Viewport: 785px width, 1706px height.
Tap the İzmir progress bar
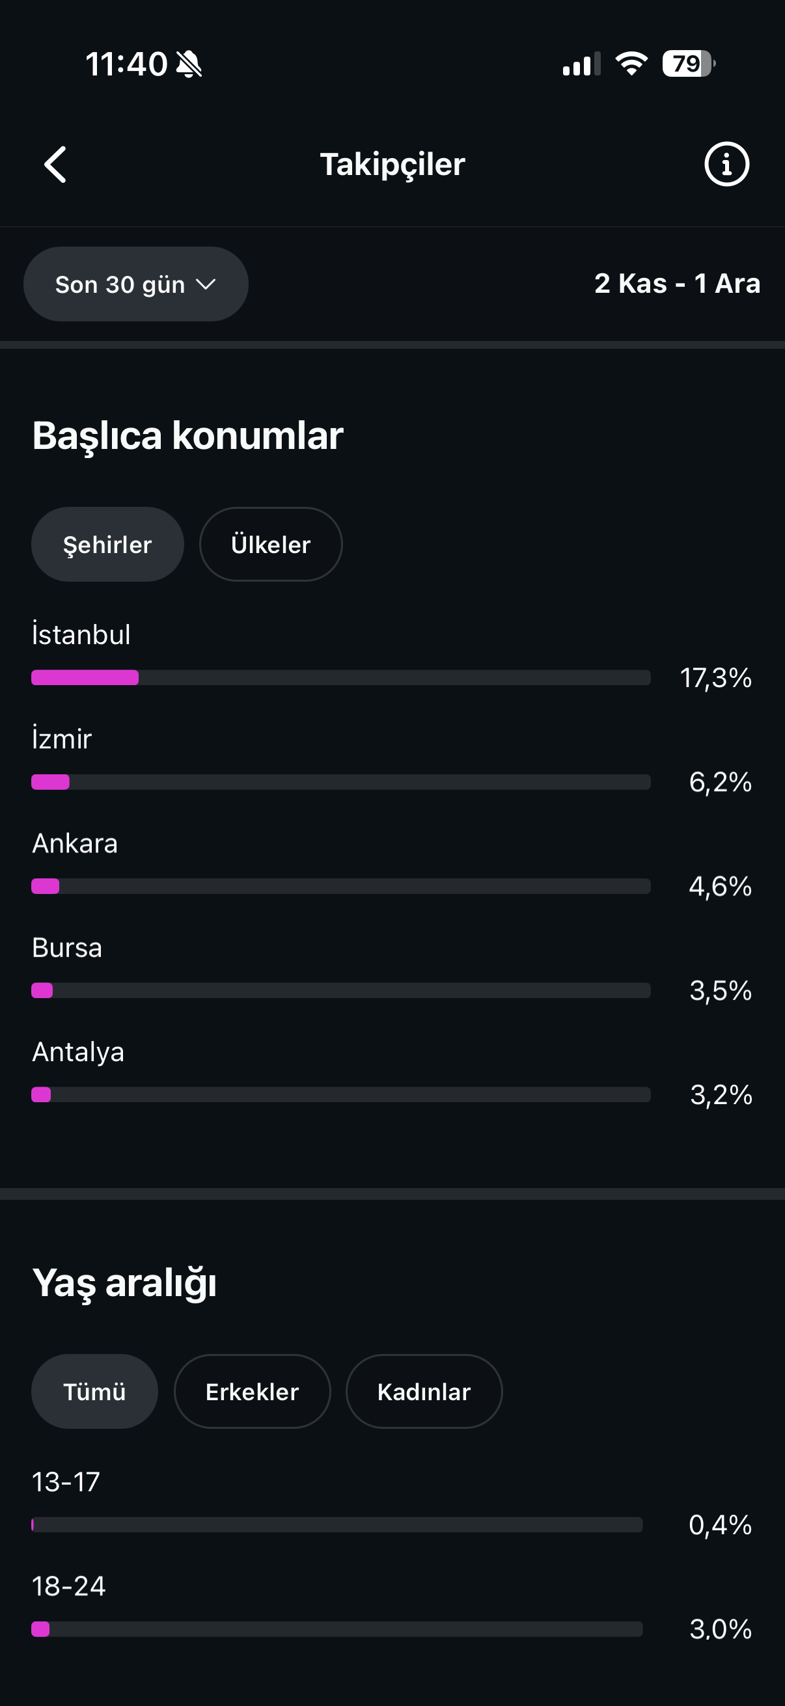point(341,782)
